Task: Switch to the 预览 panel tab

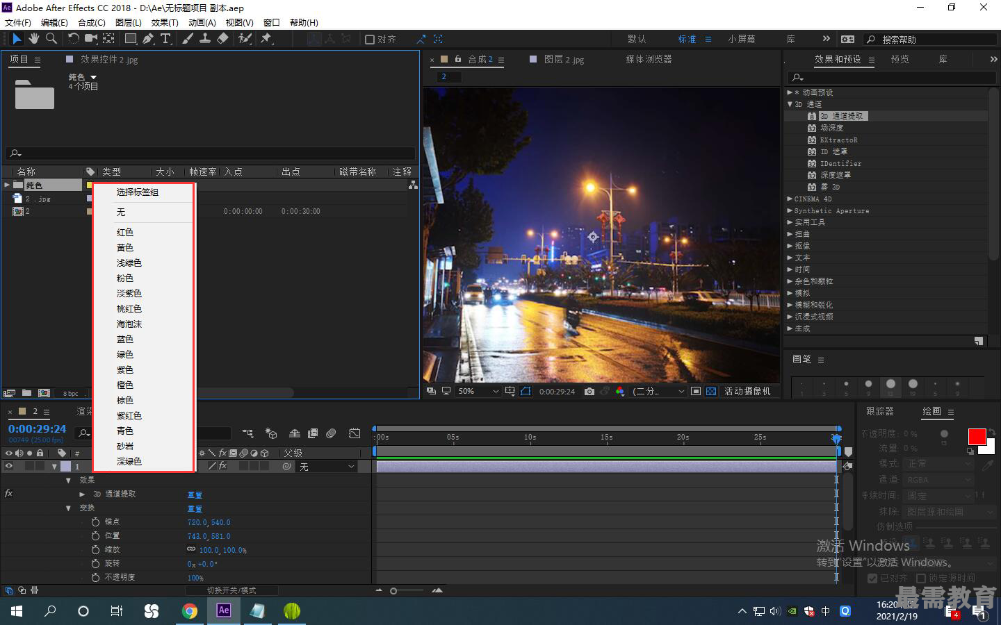Action: click(x=900, y=60)
